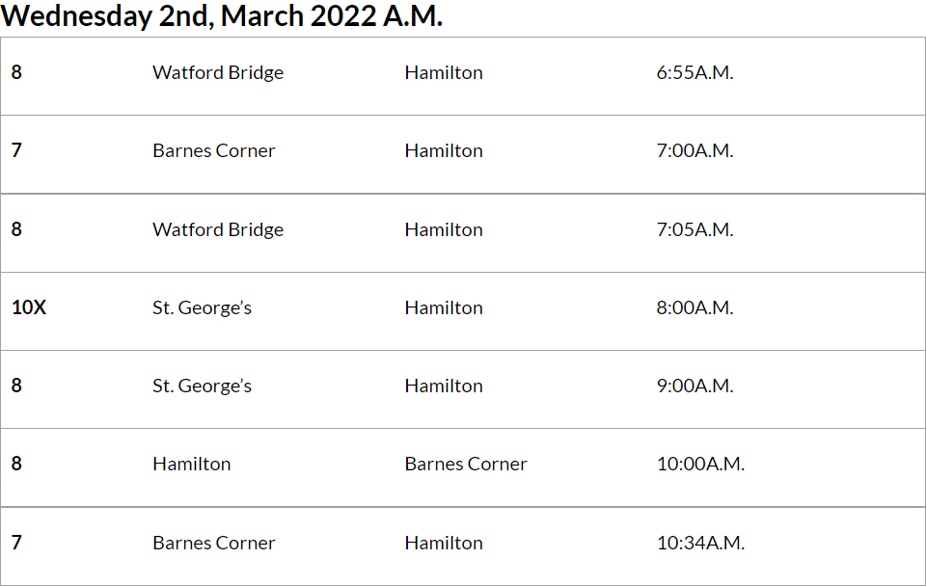Select Barnes Corner in the 7:00A.M. row
This screenshot has height=586, width=926.
[x=214, y=151]
